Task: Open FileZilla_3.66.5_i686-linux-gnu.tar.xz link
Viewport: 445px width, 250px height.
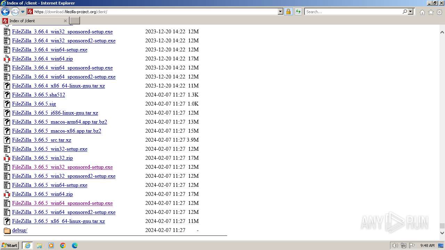Action: tap(55, 113)
